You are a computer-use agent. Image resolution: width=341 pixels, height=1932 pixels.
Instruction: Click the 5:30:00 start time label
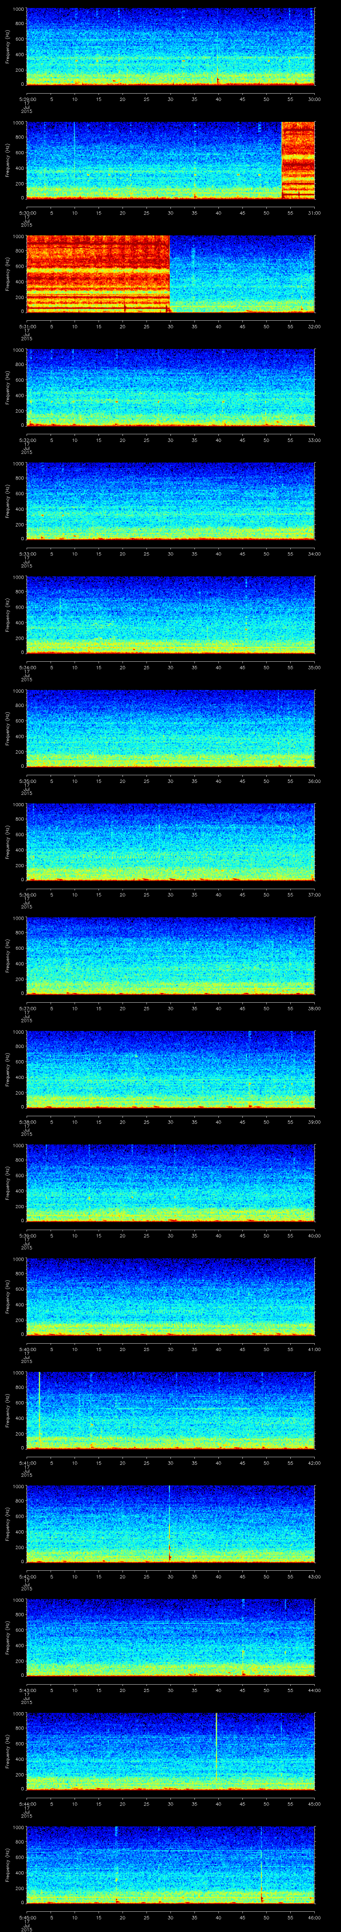click(x=27, y=213)
